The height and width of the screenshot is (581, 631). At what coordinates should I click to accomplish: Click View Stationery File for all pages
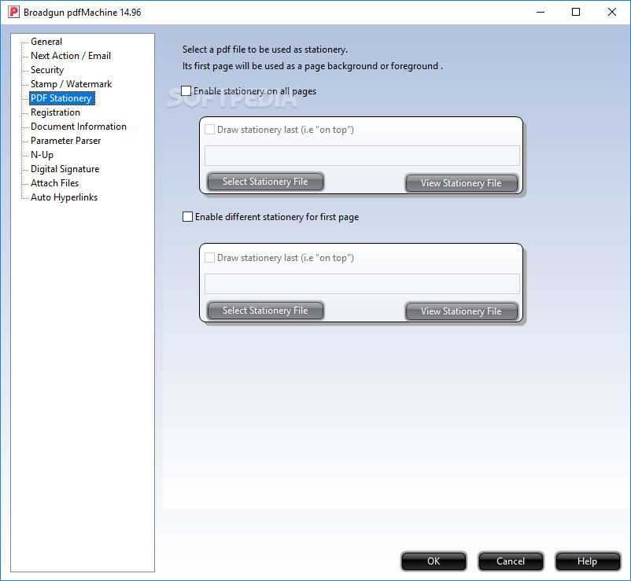click(x=461, y=183)
